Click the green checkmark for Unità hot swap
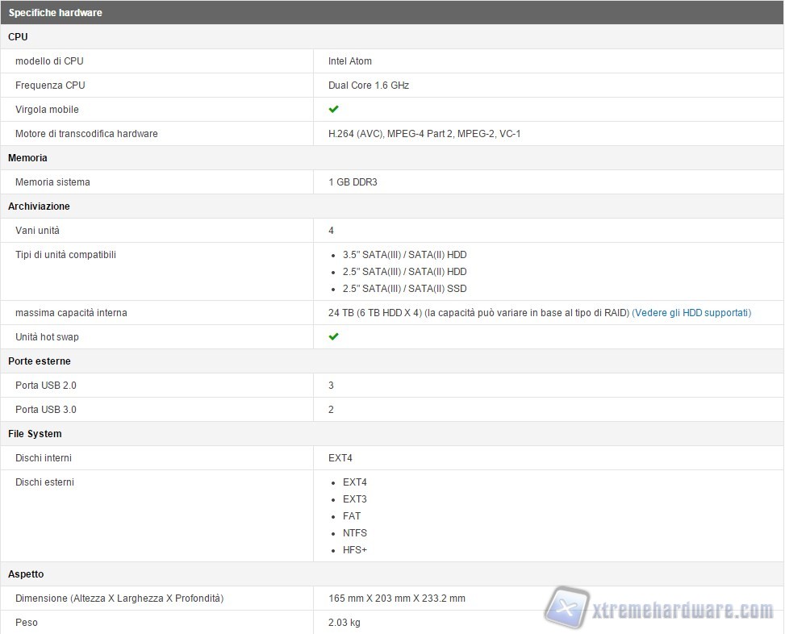This screenshot has width=785, height=634. tap(333, 336)
